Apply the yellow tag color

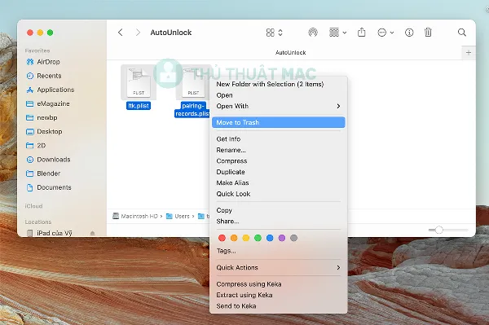[246, 238]
